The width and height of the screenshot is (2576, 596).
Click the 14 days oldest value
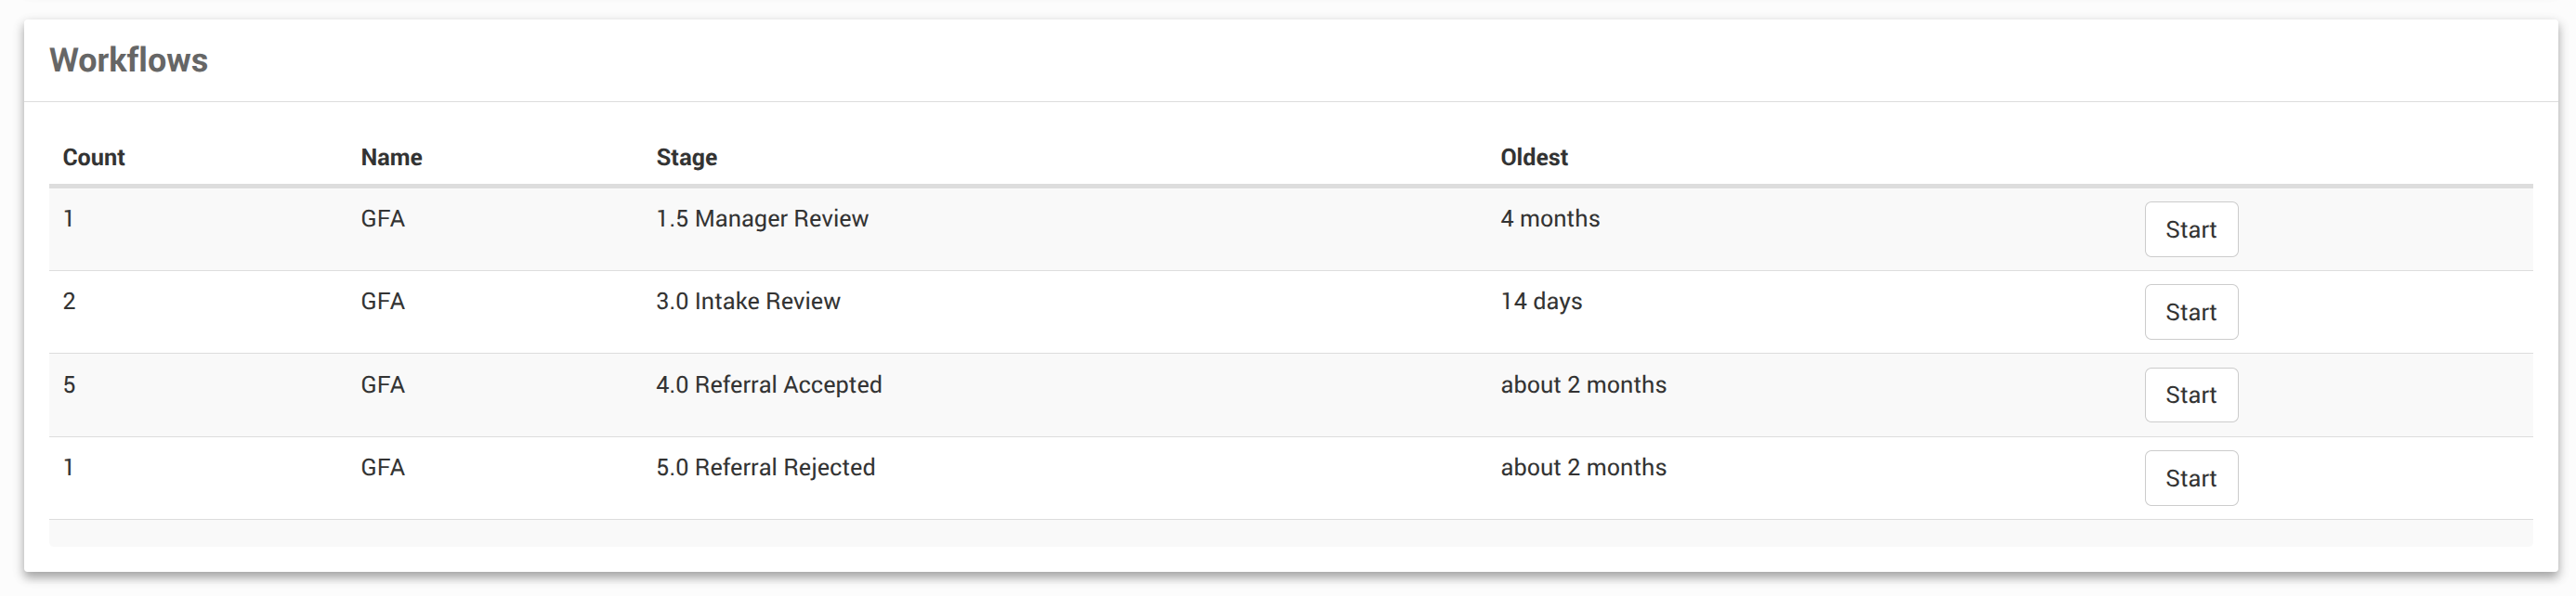click(x=1541, y=302)
